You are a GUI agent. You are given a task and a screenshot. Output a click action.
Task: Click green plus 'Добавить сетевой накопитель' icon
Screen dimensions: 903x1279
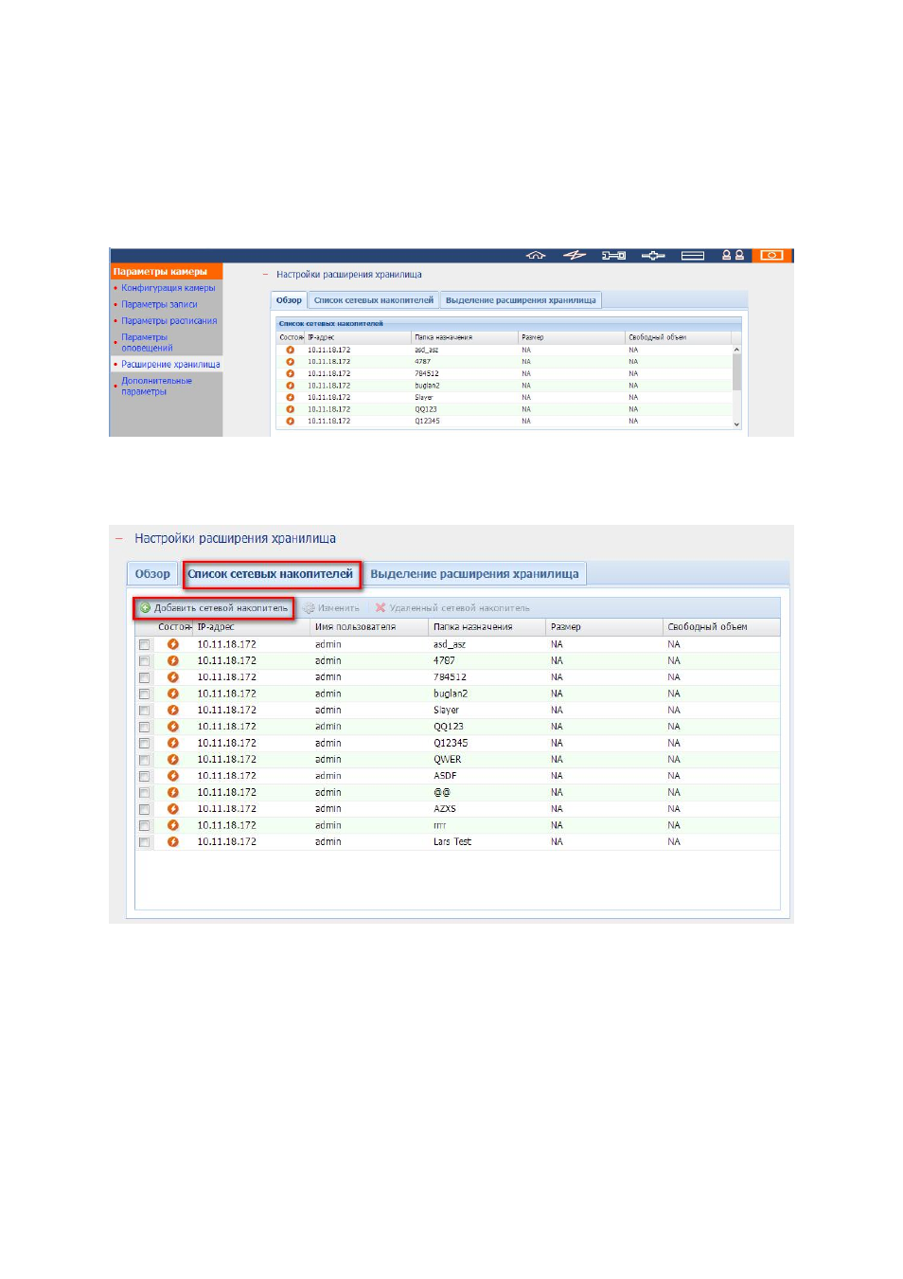pos(145,608)
